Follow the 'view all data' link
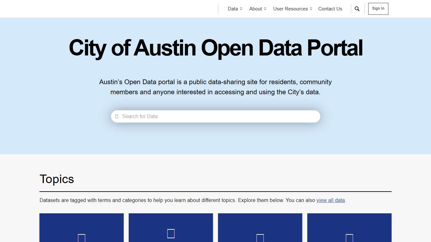The width and height of the screenshot is (431, 242). 330,200
